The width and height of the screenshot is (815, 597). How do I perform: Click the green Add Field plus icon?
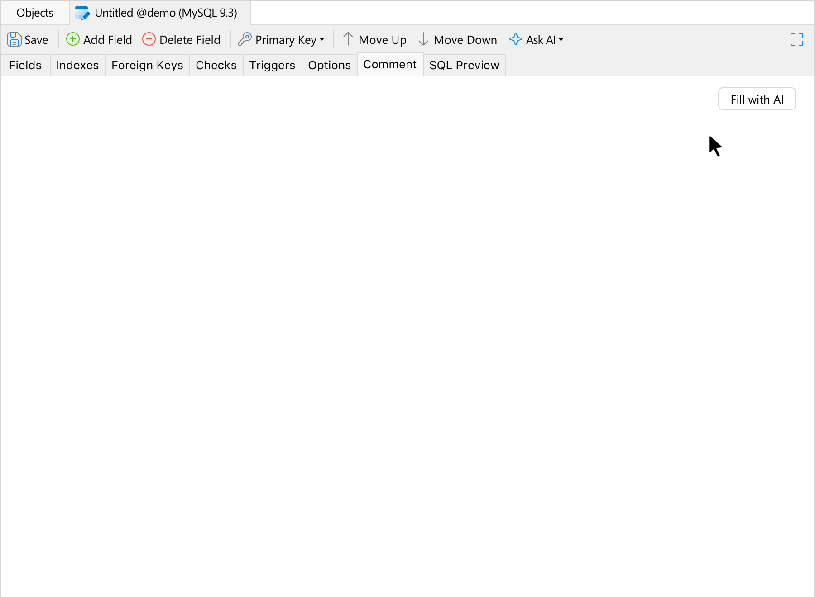[x=73, y=39]
